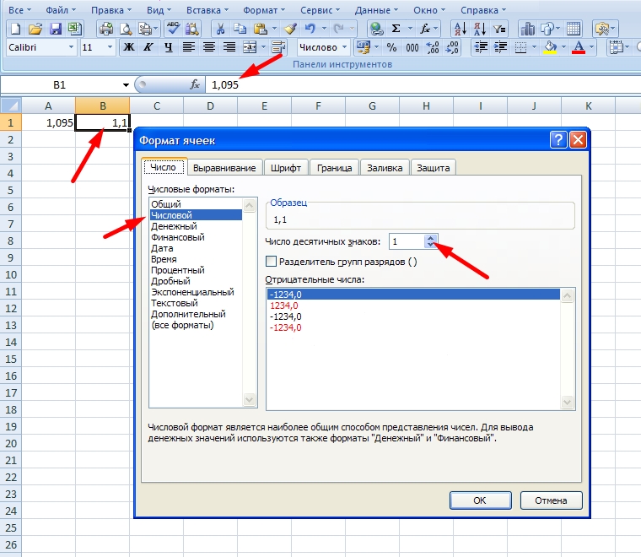Image resolution: width=641 pixels, height=557 pixels.
Task: Open help with question mark button
Action: coord(558,140)
